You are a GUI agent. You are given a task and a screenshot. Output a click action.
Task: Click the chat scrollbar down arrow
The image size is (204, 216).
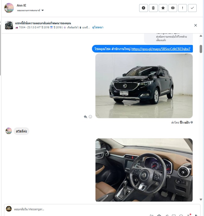coord(201,199)
